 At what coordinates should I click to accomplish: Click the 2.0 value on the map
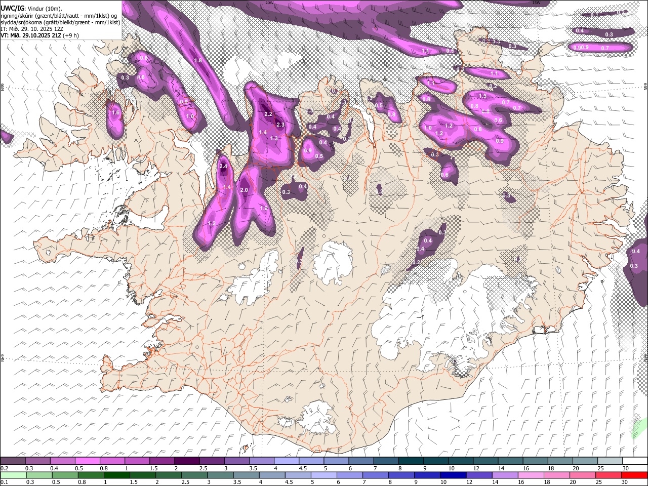tap(244, 190)
